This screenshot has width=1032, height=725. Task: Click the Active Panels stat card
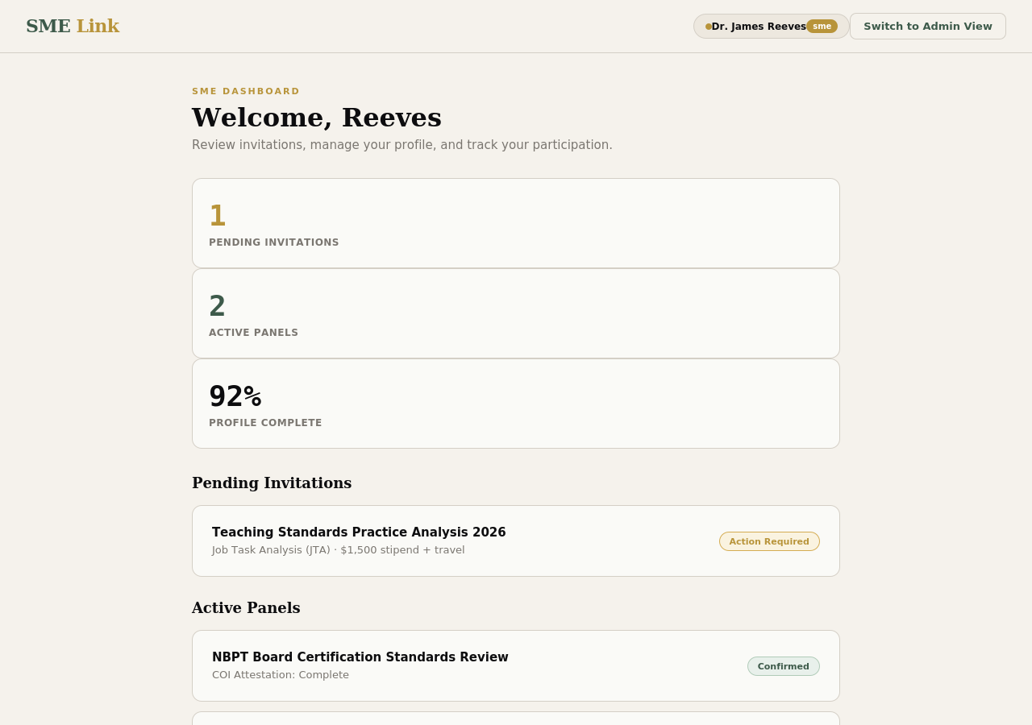coord(516,313)
